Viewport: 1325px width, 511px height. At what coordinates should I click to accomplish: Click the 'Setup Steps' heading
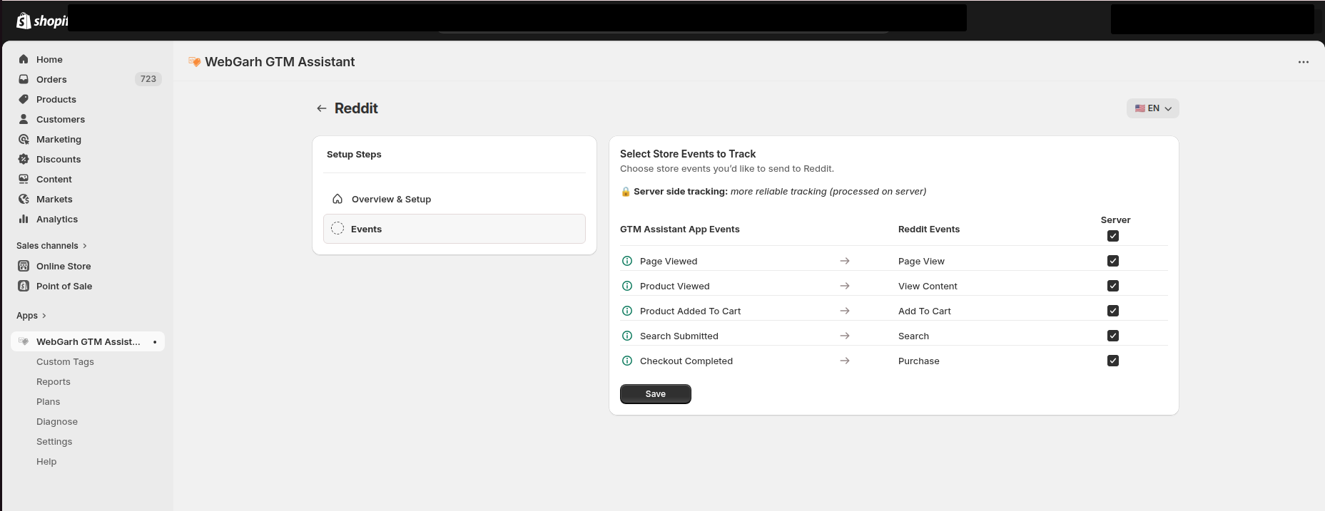tap(354, 155)
